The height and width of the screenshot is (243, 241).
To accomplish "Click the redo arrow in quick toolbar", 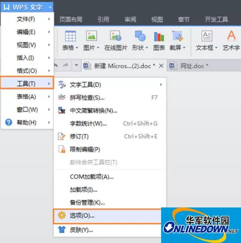I will (x=66, y=65).
